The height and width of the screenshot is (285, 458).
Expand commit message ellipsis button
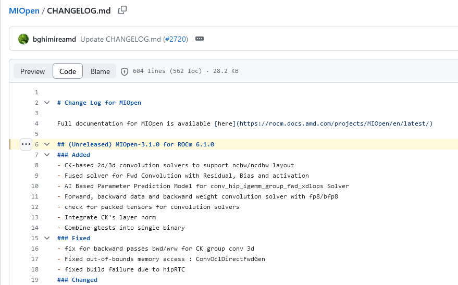[x=199, y=39]
